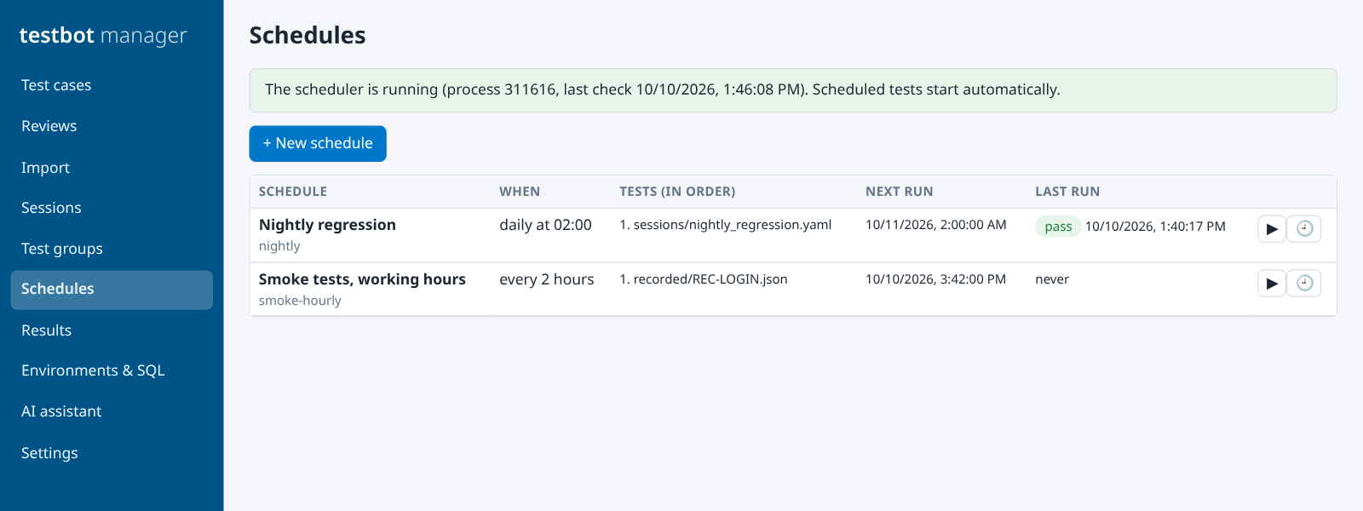The image size is (1363, 511).
Task: Select Schedules in sidebar
Action: (112, 290)
